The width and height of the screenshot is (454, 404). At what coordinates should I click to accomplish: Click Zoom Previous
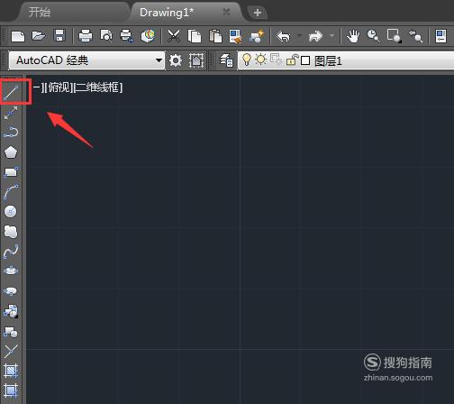(415, 36)
